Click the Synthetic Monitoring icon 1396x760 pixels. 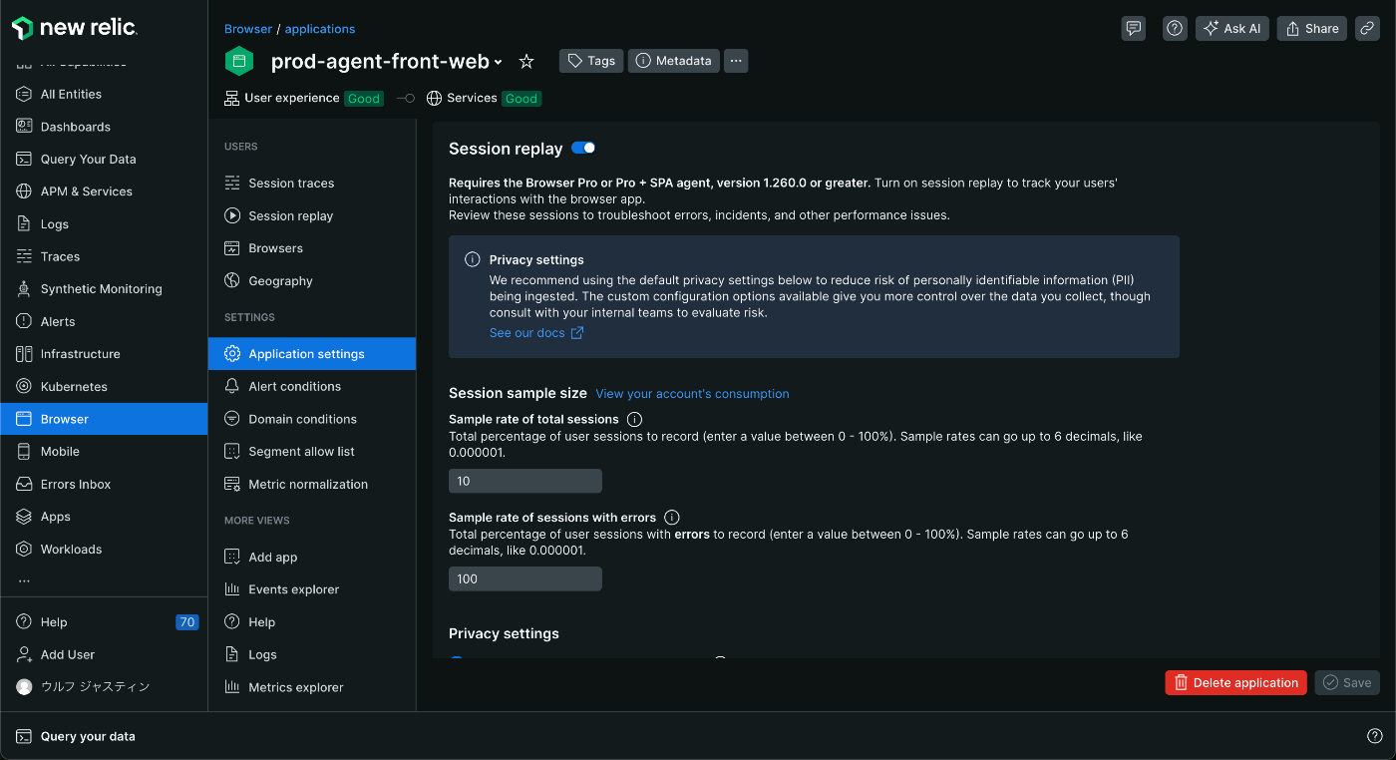(x=24, y=289)
